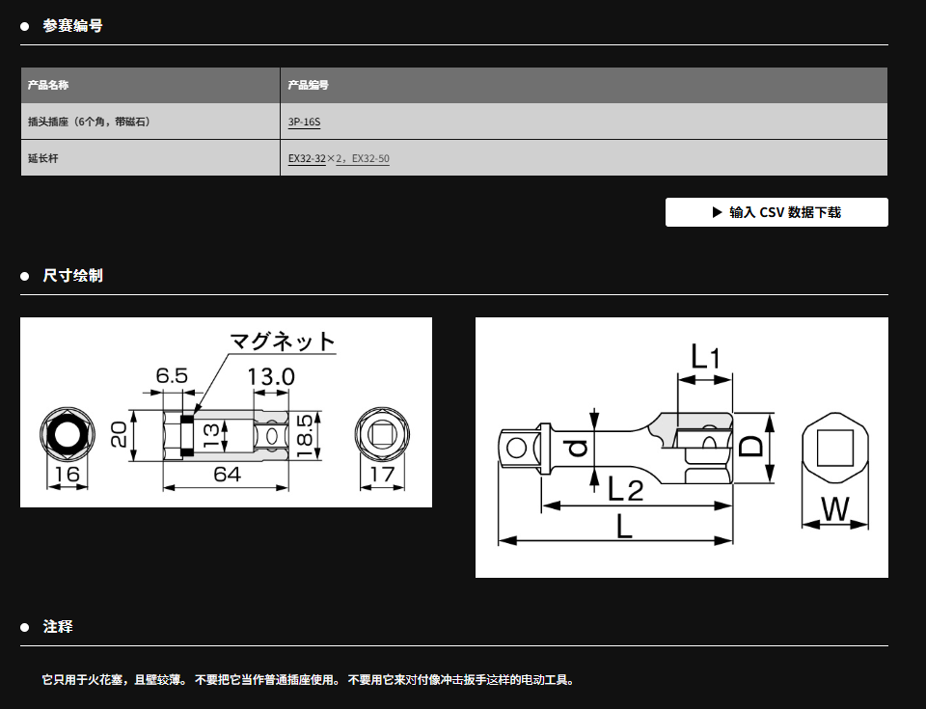Open the EX32-50 extension bar link
Screen dimensions: 926x709
click(x=370, y=158)
